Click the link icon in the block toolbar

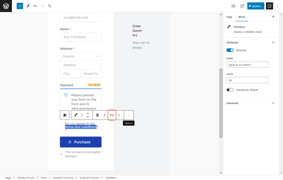pyautogui.click(x=112, y=115)
